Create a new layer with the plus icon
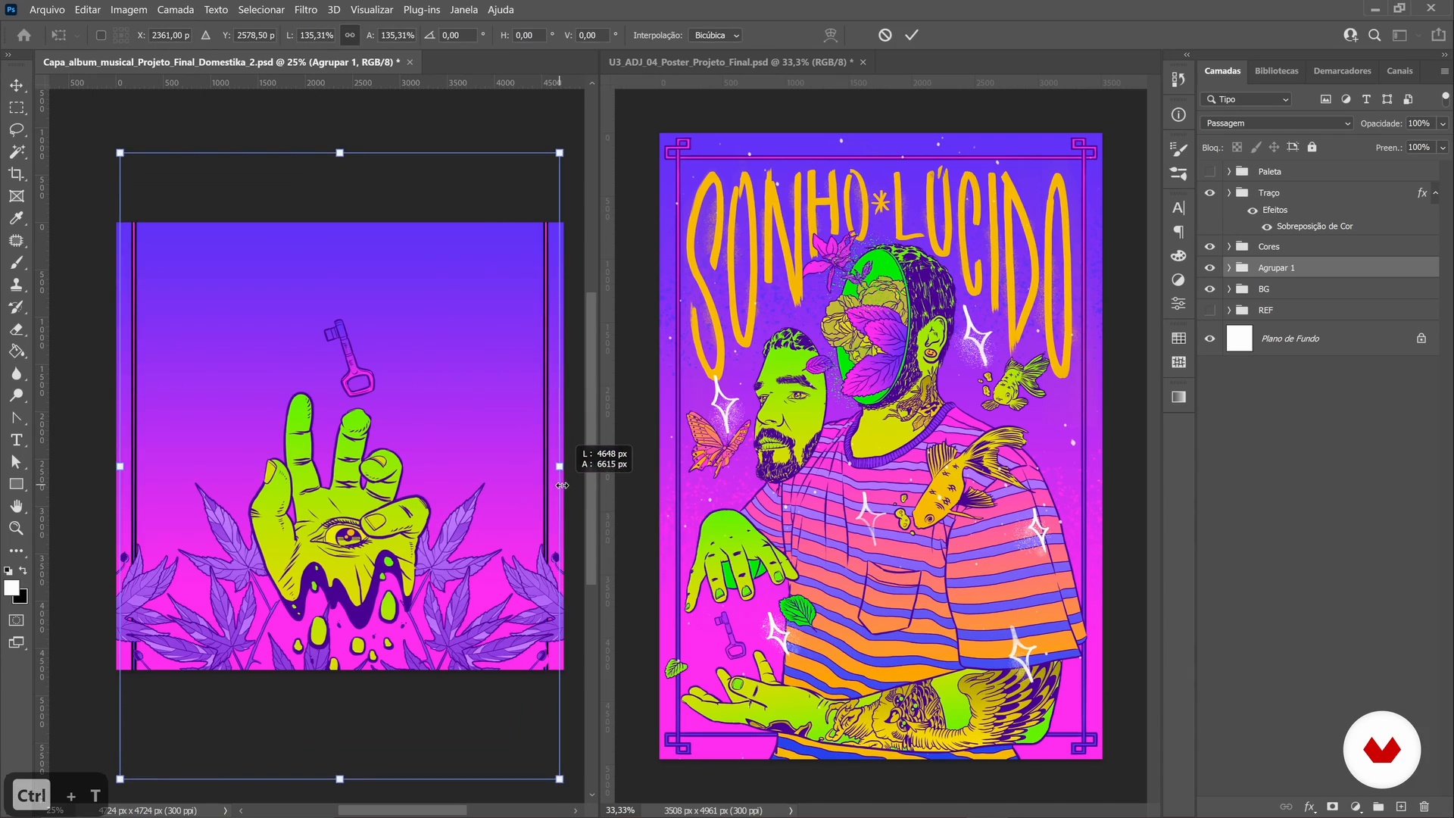Screen dimensions: 1454x818 click(x=1401, y=807)
